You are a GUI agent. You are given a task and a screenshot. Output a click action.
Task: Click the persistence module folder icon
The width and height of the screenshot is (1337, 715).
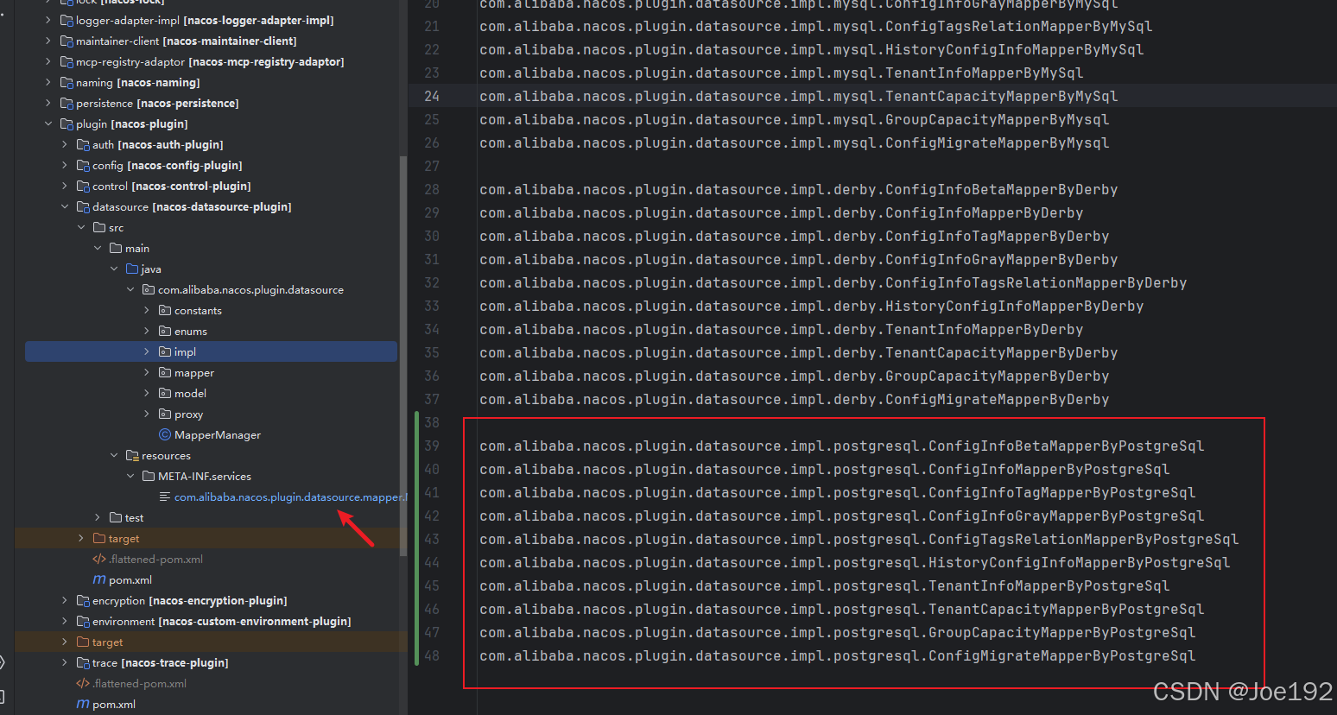click(x=67, y=103)
